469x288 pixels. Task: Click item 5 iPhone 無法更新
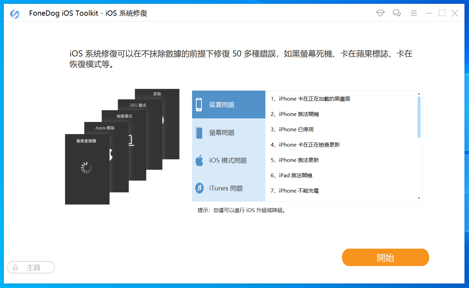pyautogui.click(x=295, y=160)
